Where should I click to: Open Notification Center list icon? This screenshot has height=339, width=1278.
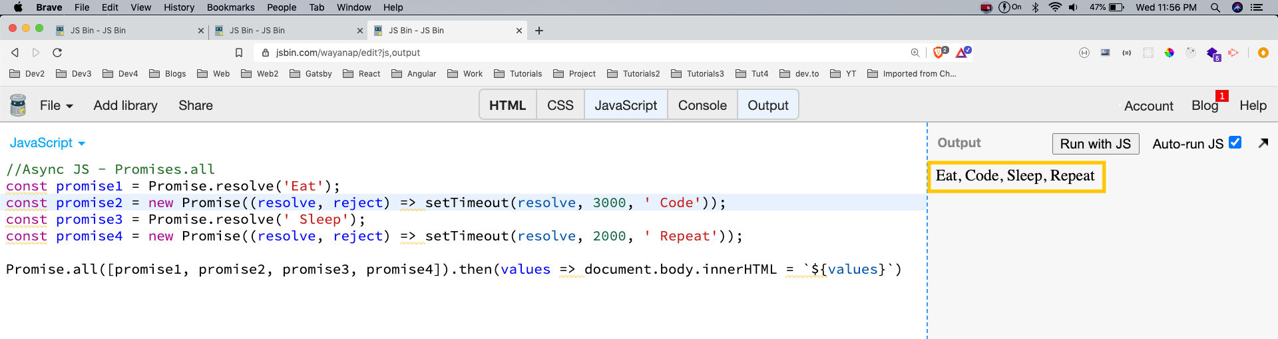(1257, 7)
